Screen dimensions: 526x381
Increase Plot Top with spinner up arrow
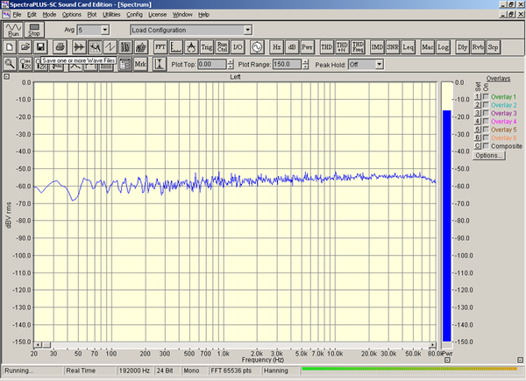click(x=230, y=62)
